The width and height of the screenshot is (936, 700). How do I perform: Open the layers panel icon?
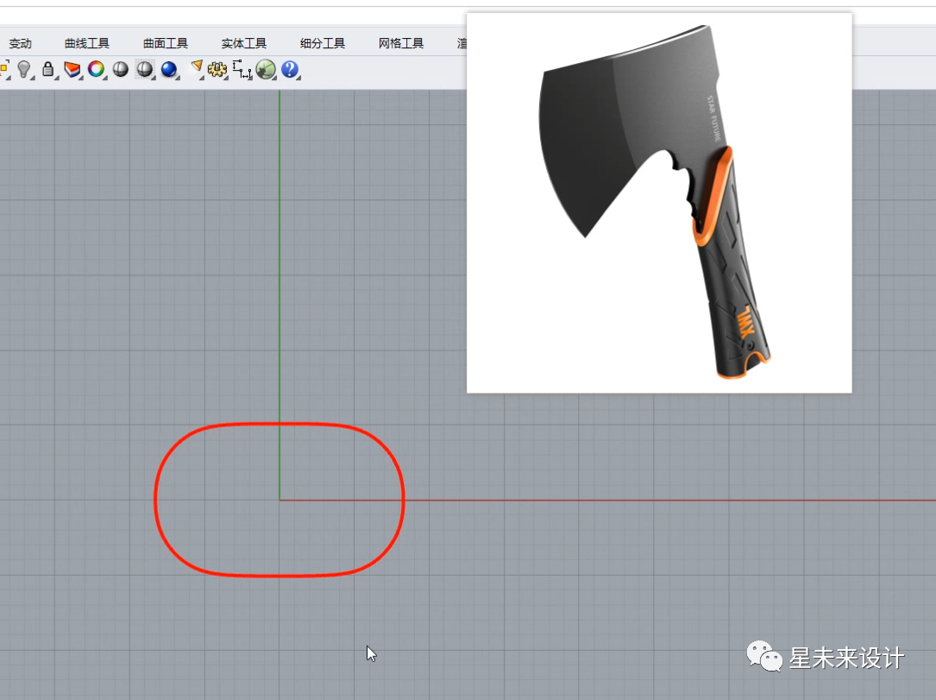pyautogui.click(x=72, y=69)
